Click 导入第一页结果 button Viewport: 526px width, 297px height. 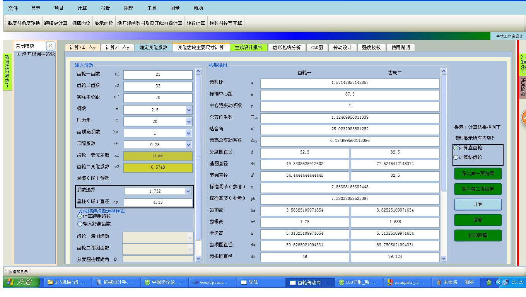coord(478,174)
